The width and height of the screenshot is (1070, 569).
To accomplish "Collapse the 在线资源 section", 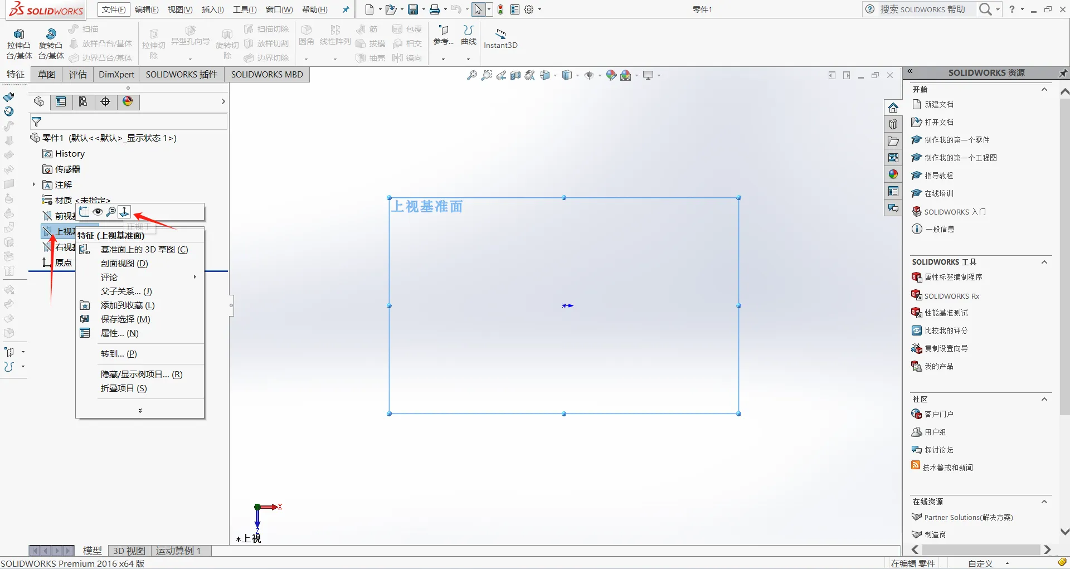I will (1044, 502).
